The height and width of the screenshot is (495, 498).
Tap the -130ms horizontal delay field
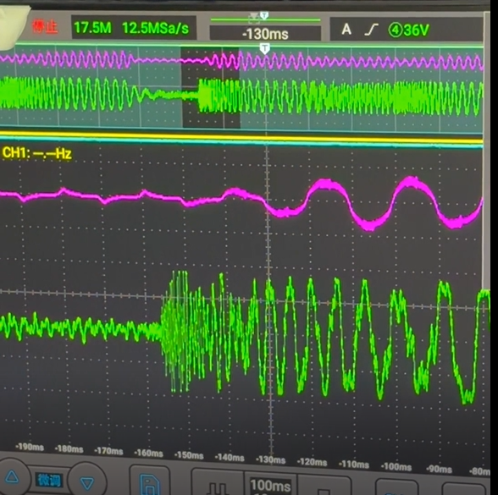265,34
